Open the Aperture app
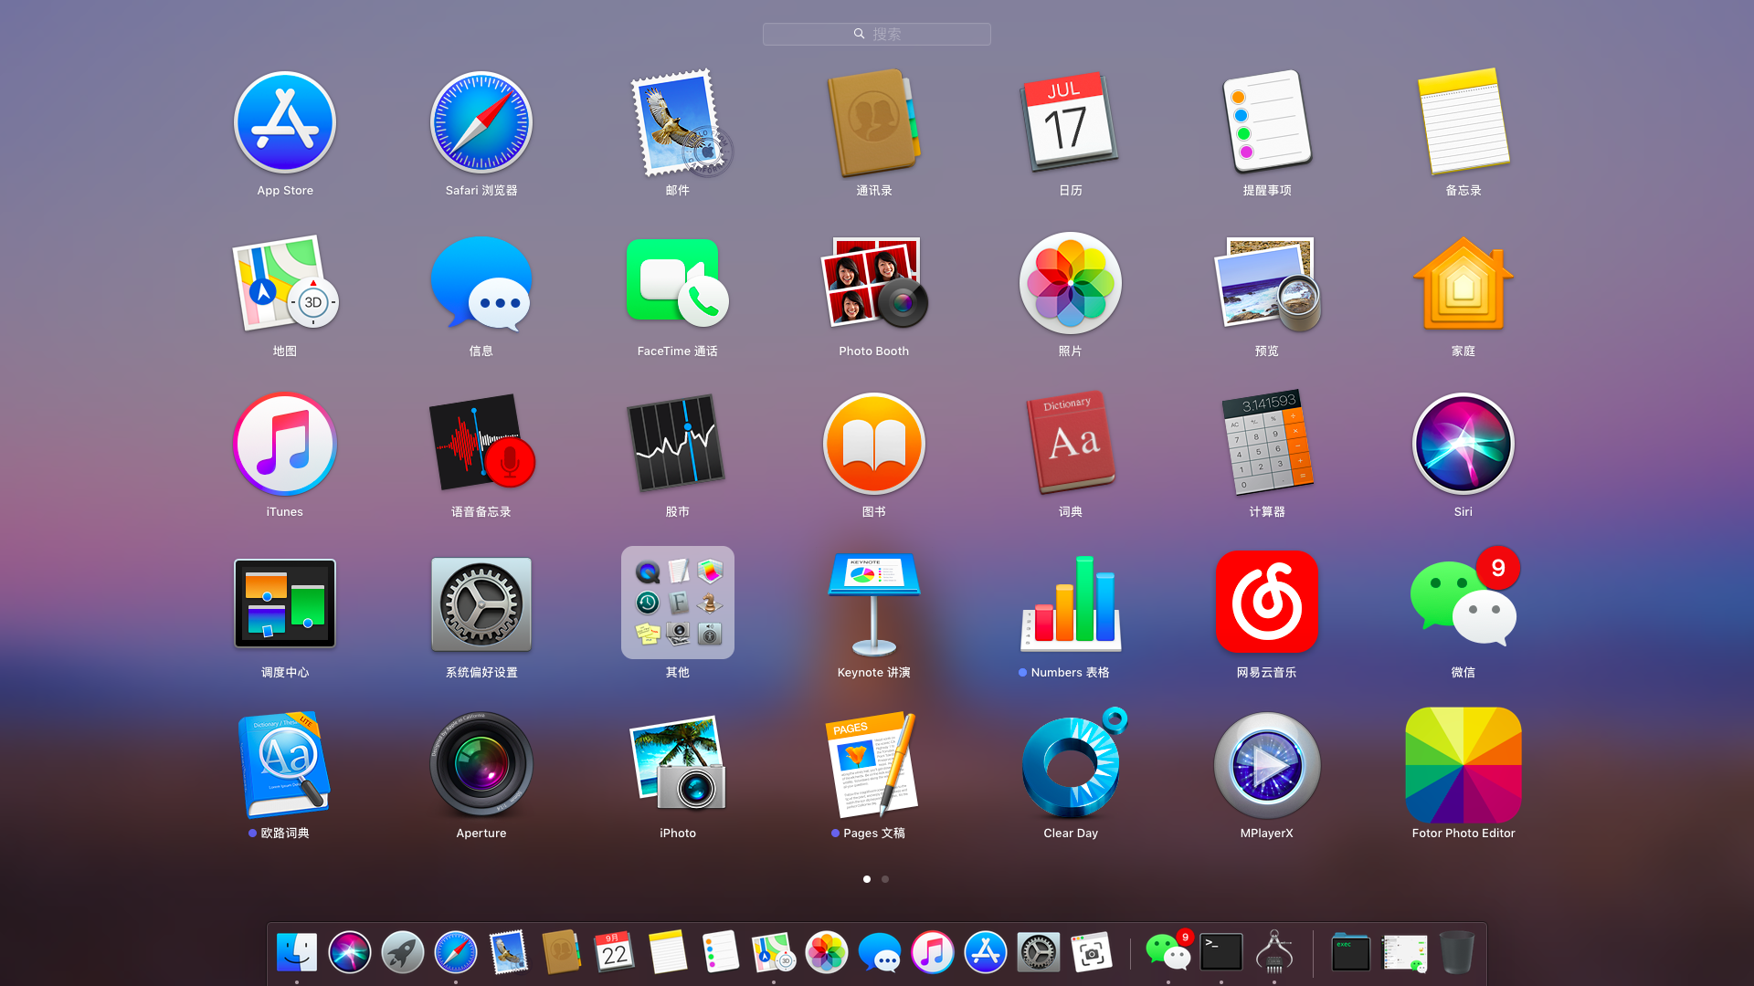The height and width of the screenshot is (986, 1754). 481,765
